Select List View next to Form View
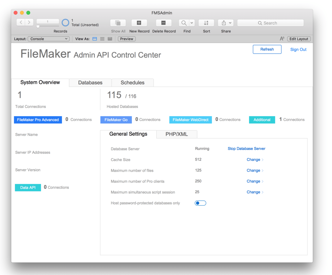332x275 pixels. coord(102,39)
